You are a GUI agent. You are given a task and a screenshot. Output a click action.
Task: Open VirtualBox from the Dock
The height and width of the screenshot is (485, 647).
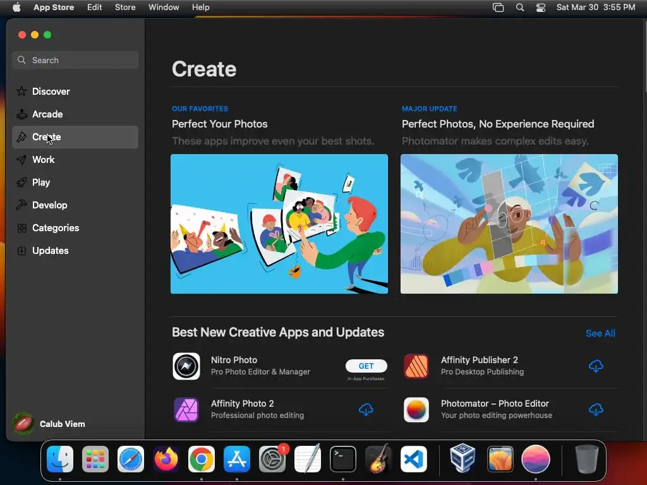[463, 458]
